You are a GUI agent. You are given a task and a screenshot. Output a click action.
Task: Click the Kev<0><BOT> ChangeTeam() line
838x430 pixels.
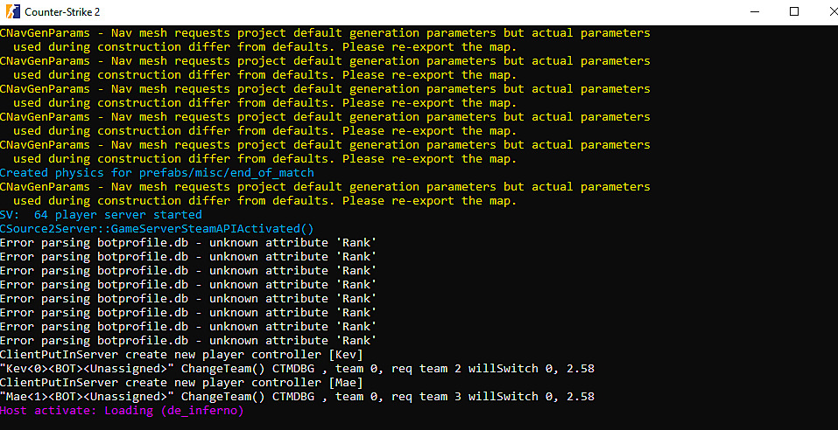[297, 369]
